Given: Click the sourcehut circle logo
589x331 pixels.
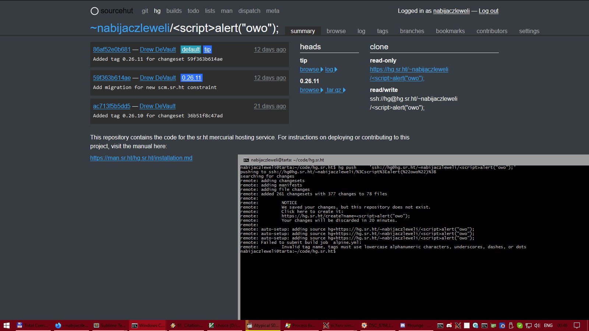Looking at the screenshot, I should [x=95, y=11].
